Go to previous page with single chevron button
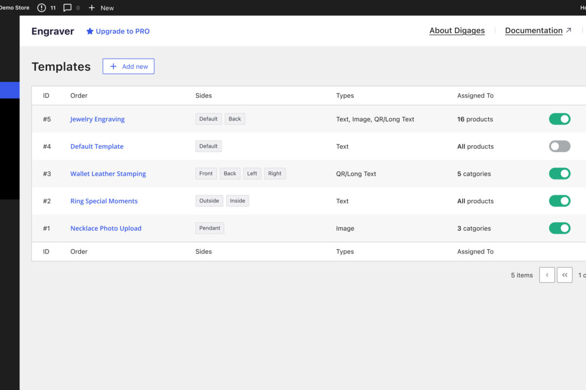This screenshot has height=390, width=586. point(547,275)
